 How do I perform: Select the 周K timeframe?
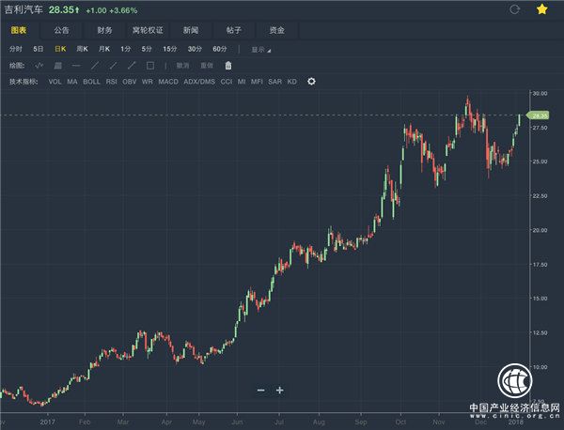point(82,48)
